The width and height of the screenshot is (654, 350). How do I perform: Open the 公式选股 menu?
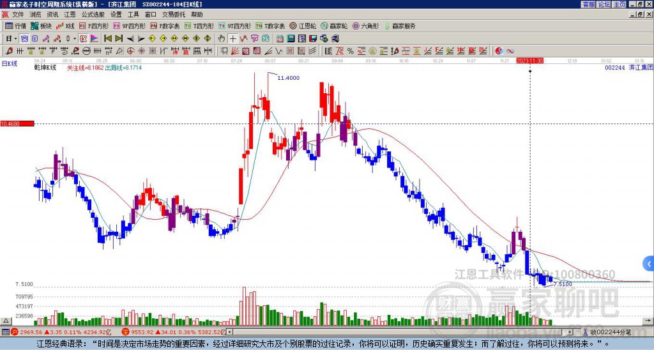point(93,15)
